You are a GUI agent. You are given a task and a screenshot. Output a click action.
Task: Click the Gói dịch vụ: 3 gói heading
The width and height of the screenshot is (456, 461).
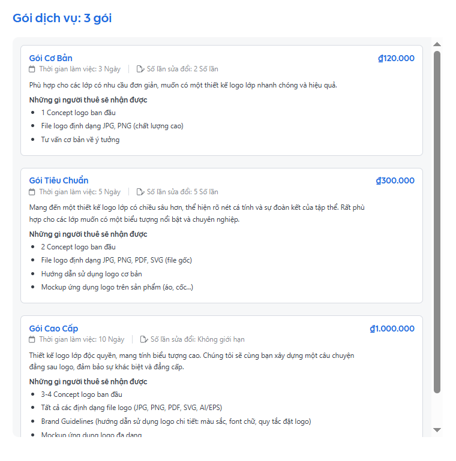[62, 18]
